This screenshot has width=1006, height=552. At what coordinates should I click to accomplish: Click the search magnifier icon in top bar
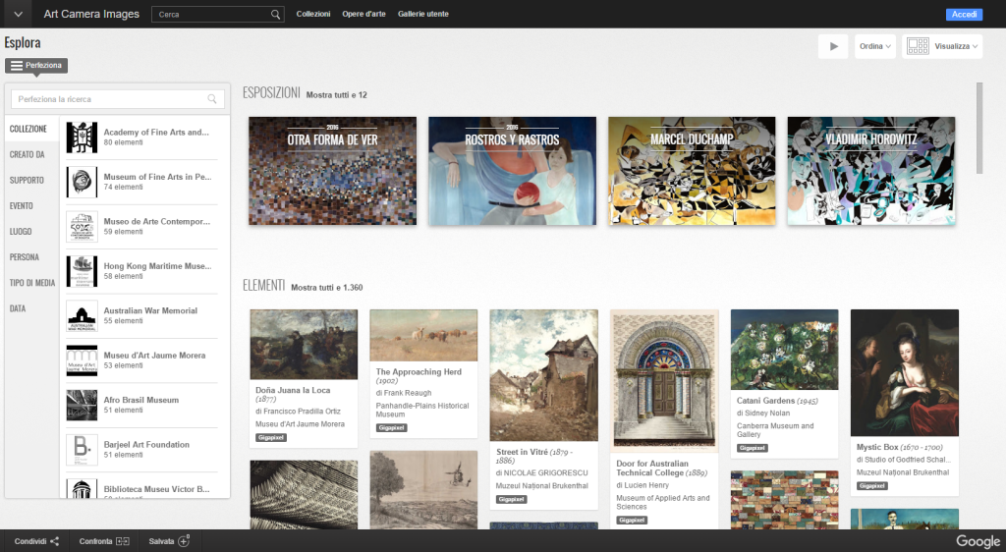(x=275, y=15)
